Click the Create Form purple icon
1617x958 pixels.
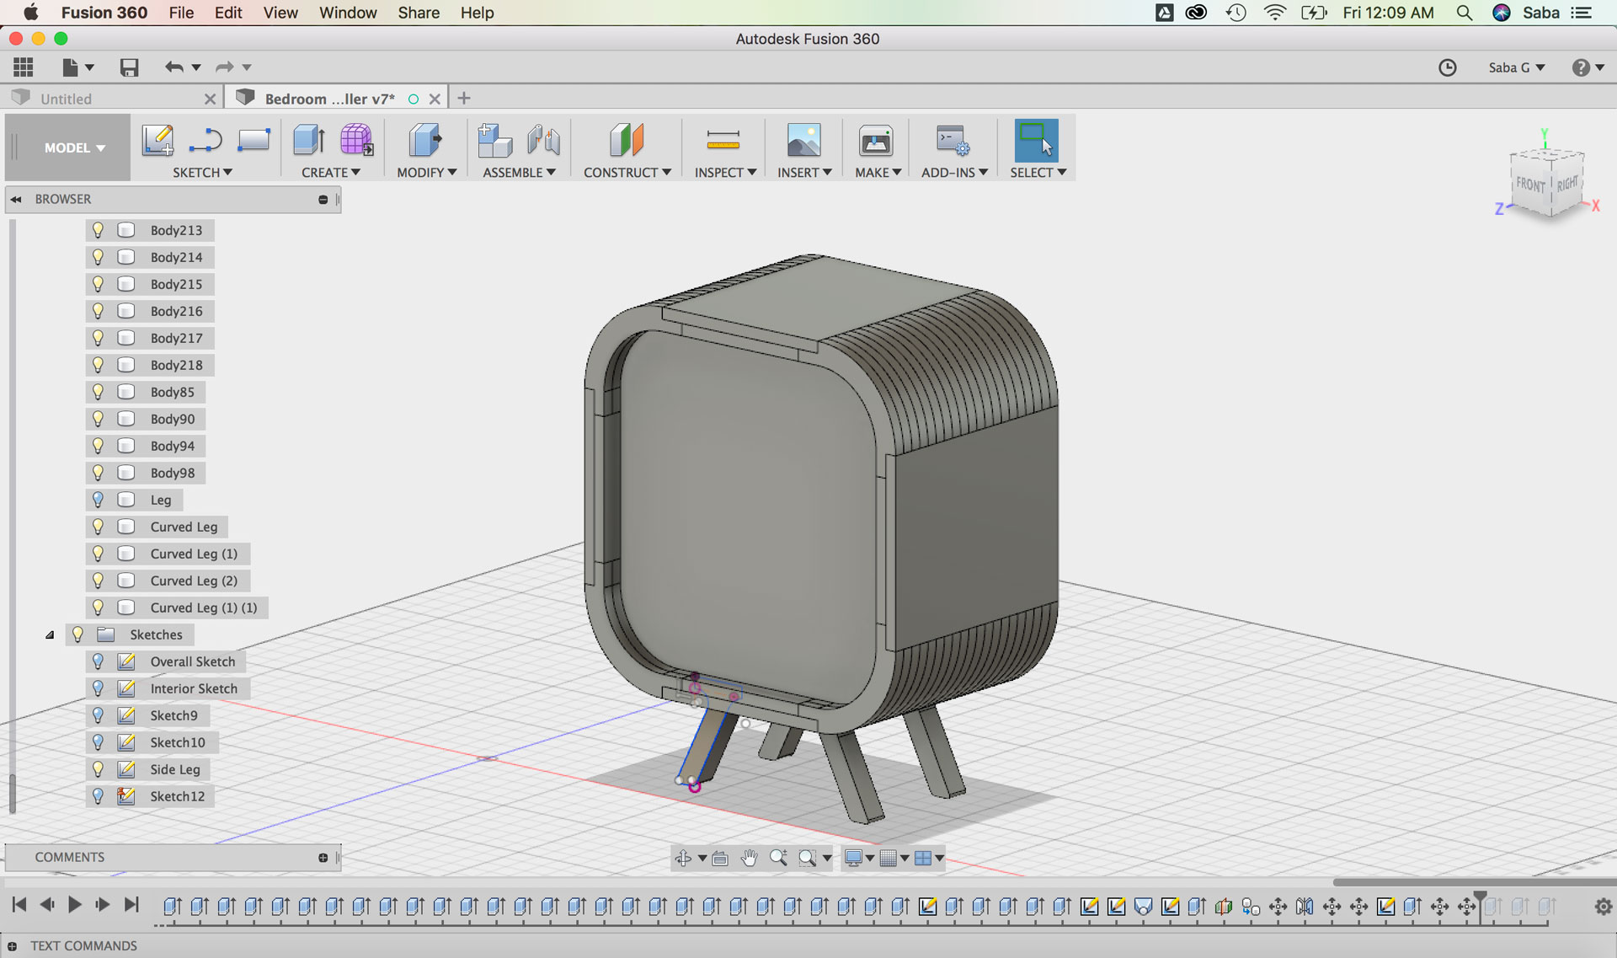pyautogui.click(x=356, y=140)
